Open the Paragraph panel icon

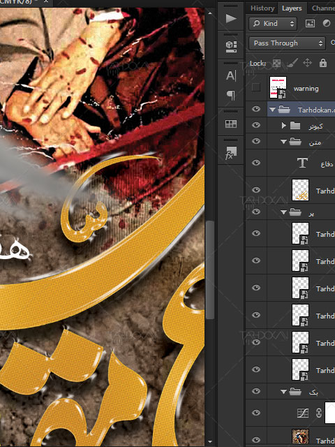(x=231, y=96)
